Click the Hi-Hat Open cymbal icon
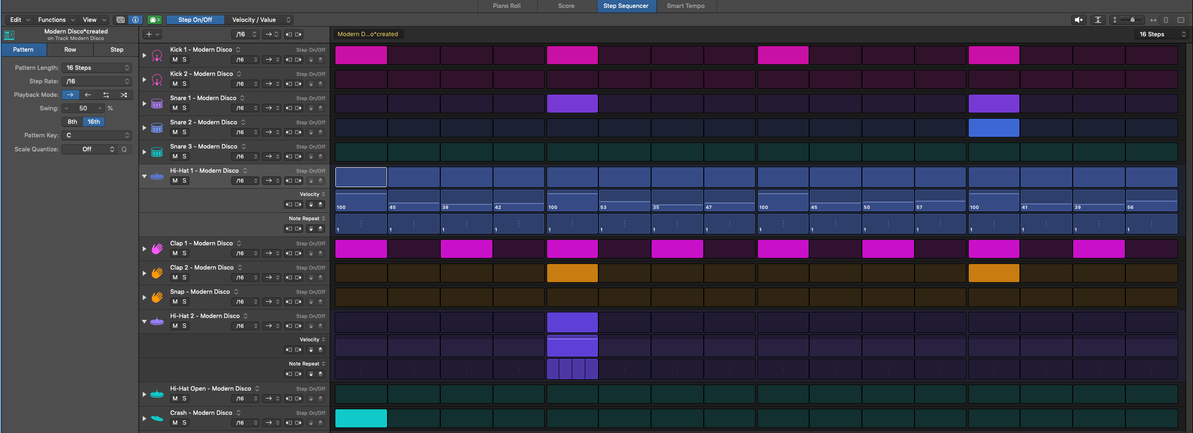 click(157, 394)
